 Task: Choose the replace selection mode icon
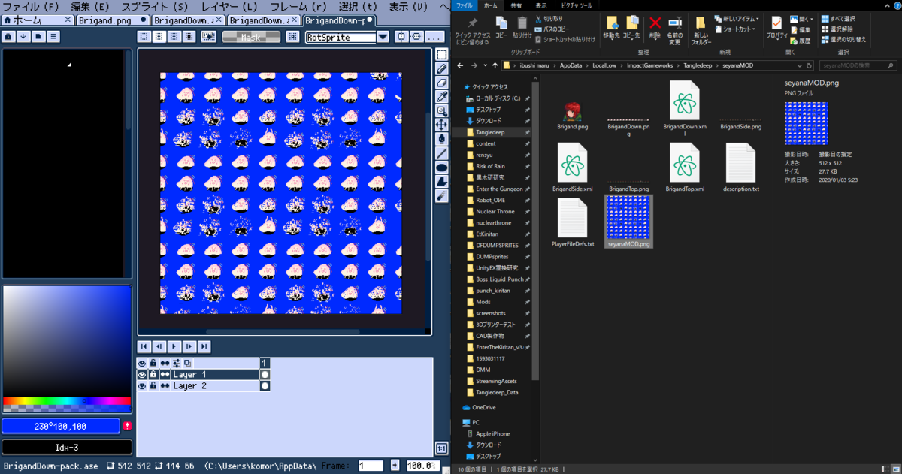(x=145, y=36)
